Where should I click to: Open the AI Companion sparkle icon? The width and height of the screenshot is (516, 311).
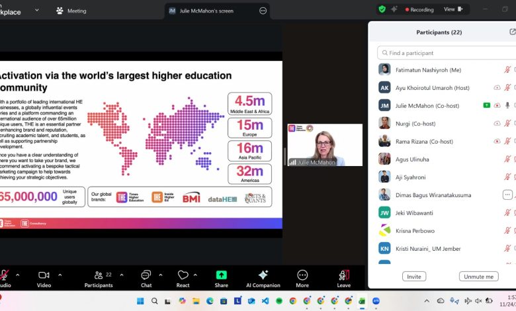click(x=263, y=275)
